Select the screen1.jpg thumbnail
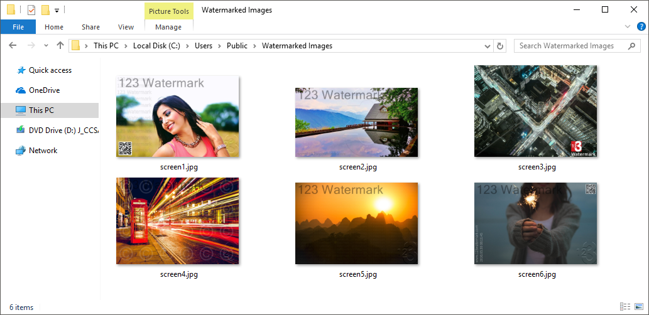The image size is (649, 315). pyautogui.click(x=178, y=116)
